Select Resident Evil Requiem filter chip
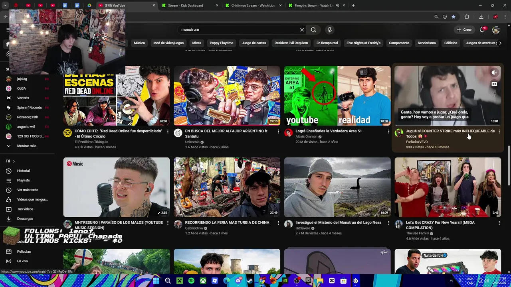 (x=291, y=43)
